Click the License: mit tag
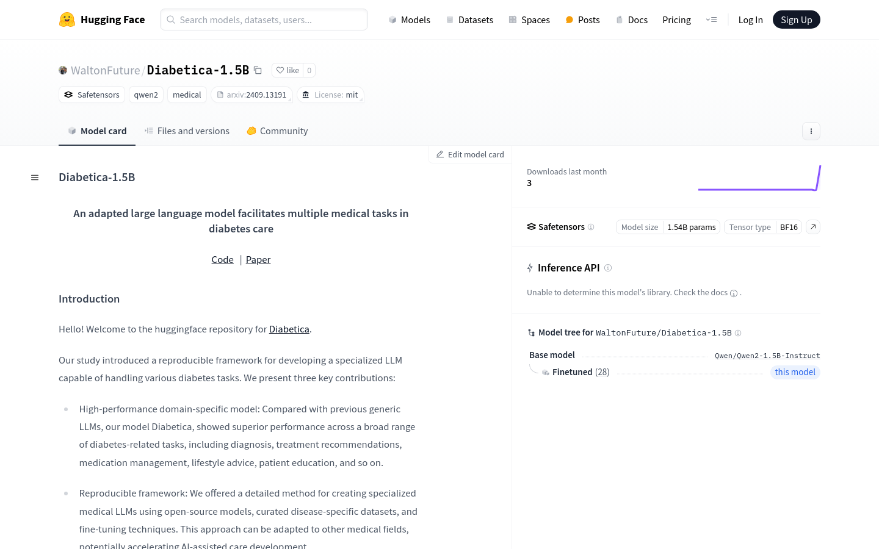 click(x=330, y=95)
